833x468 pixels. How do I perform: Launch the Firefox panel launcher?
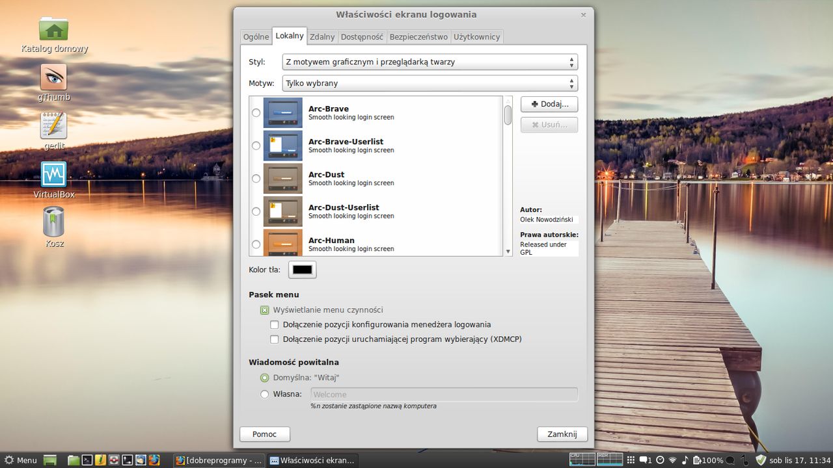[154, 460]
